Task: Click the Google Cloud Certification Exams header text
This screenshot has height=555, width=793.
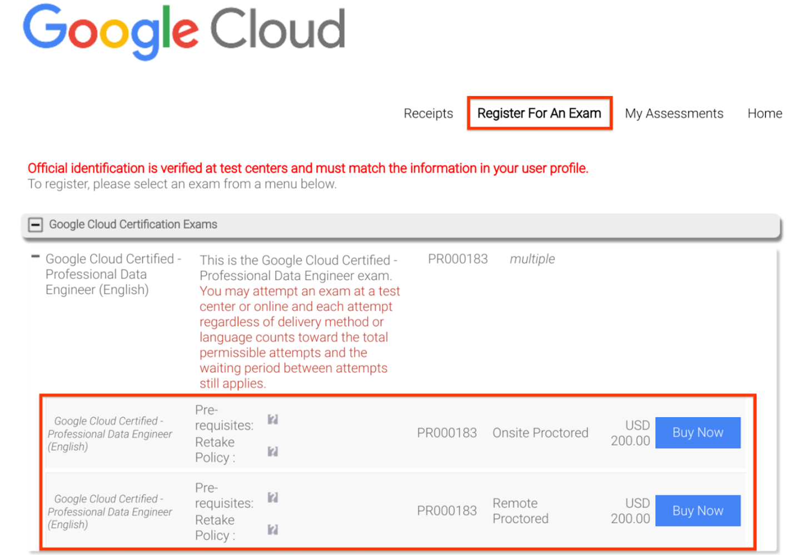Action: click(x=133, y=224)
